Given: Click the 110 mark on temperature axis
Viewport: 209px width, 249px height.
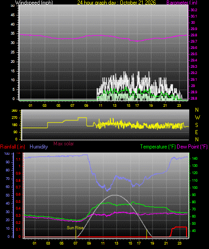Looking at the screenshot, I should [x=195, y=180].
